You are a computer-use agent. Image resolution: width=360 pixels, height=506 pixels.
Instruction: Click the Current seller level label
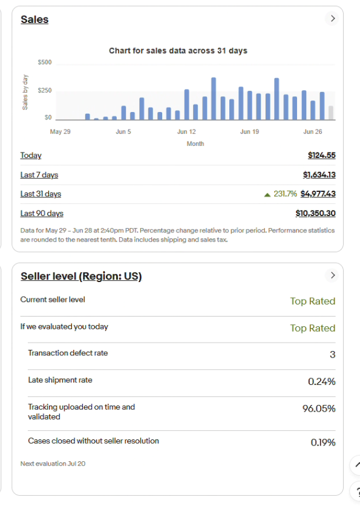coord(53,300)
